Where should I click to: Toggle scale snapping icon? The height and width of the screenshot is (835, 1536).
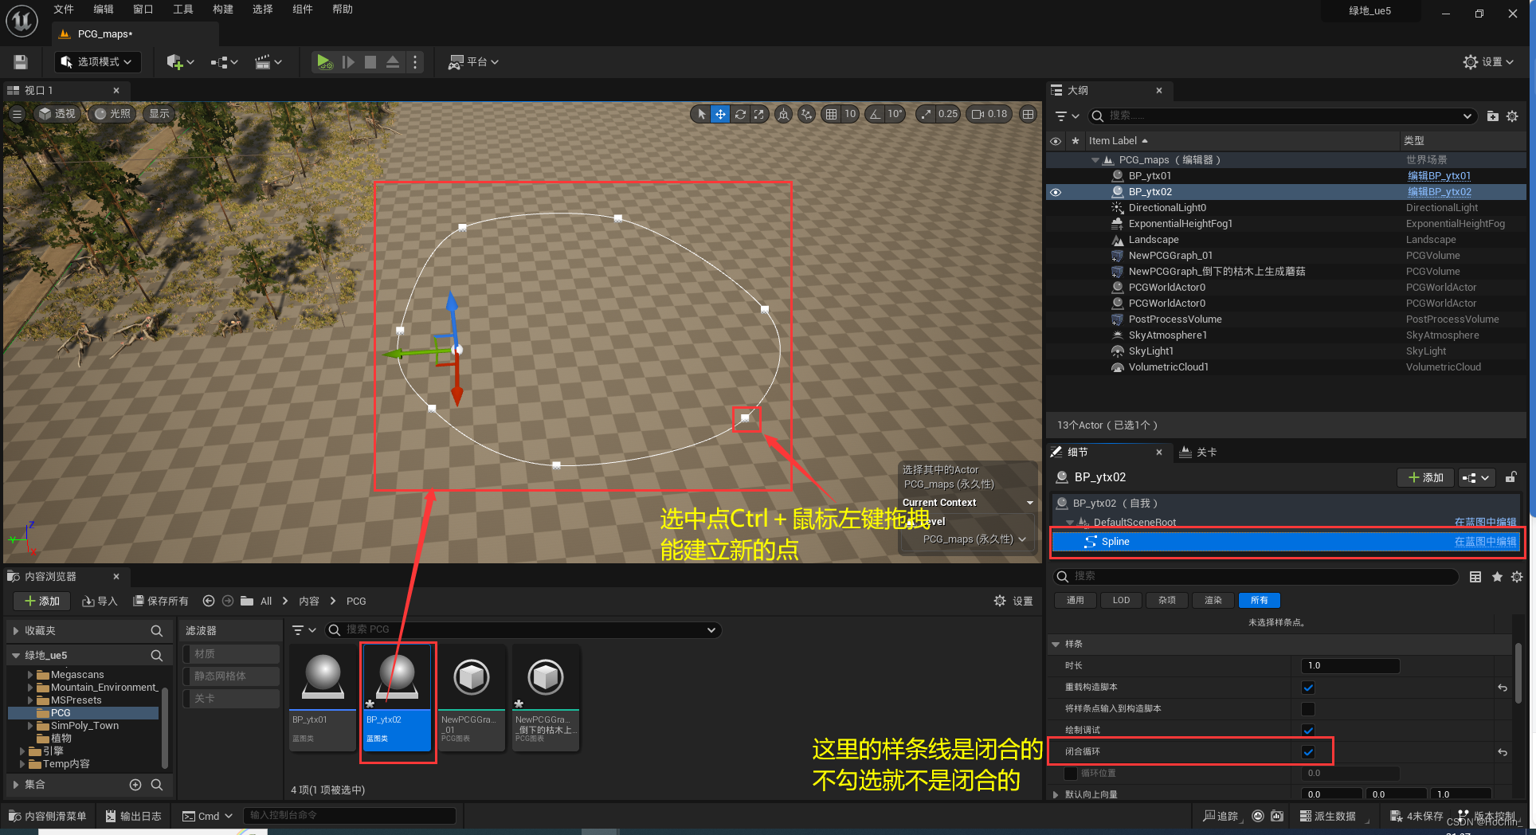[x=926, y=114]
